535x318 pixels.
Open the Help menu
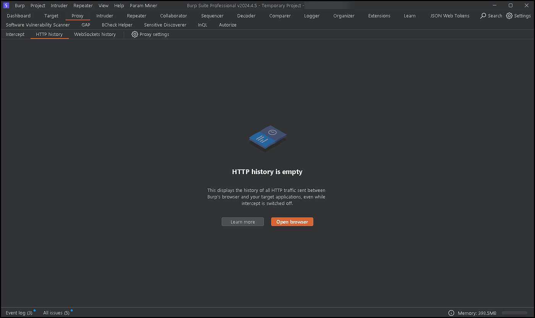[x=119, y=6]
